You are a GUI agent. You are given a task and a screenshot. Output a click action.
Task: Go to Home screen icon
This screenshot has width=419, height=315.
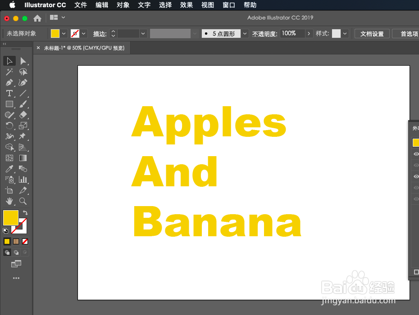(37, 18)
